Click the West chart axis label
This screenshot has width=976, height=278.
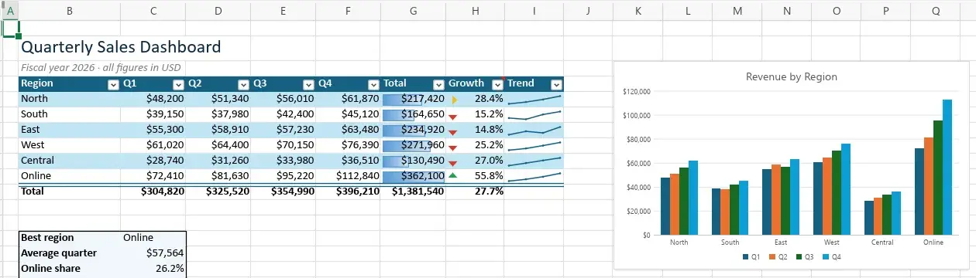832,242
